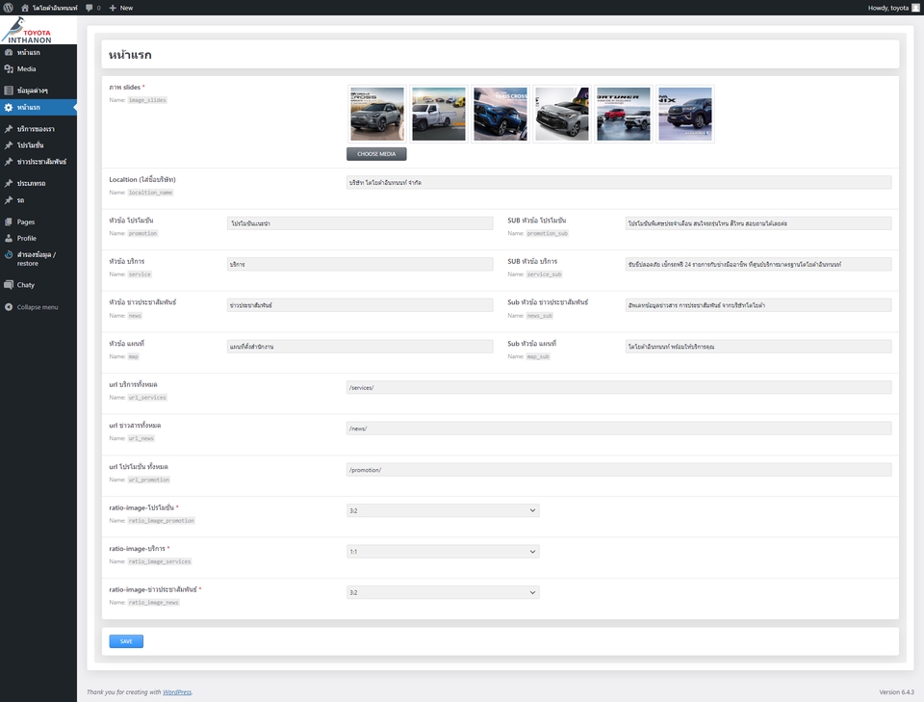924x702 pixels.
Task: Click the url_services name code
Action: [147, 398]
